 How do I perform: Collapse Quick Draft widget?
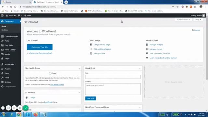[x=140, y=68]
